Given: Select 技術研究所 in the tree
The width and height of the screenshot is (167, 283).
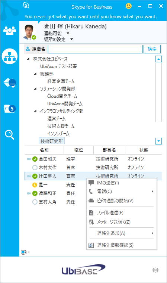Looking at the screenshot, I should pos(52,141).
